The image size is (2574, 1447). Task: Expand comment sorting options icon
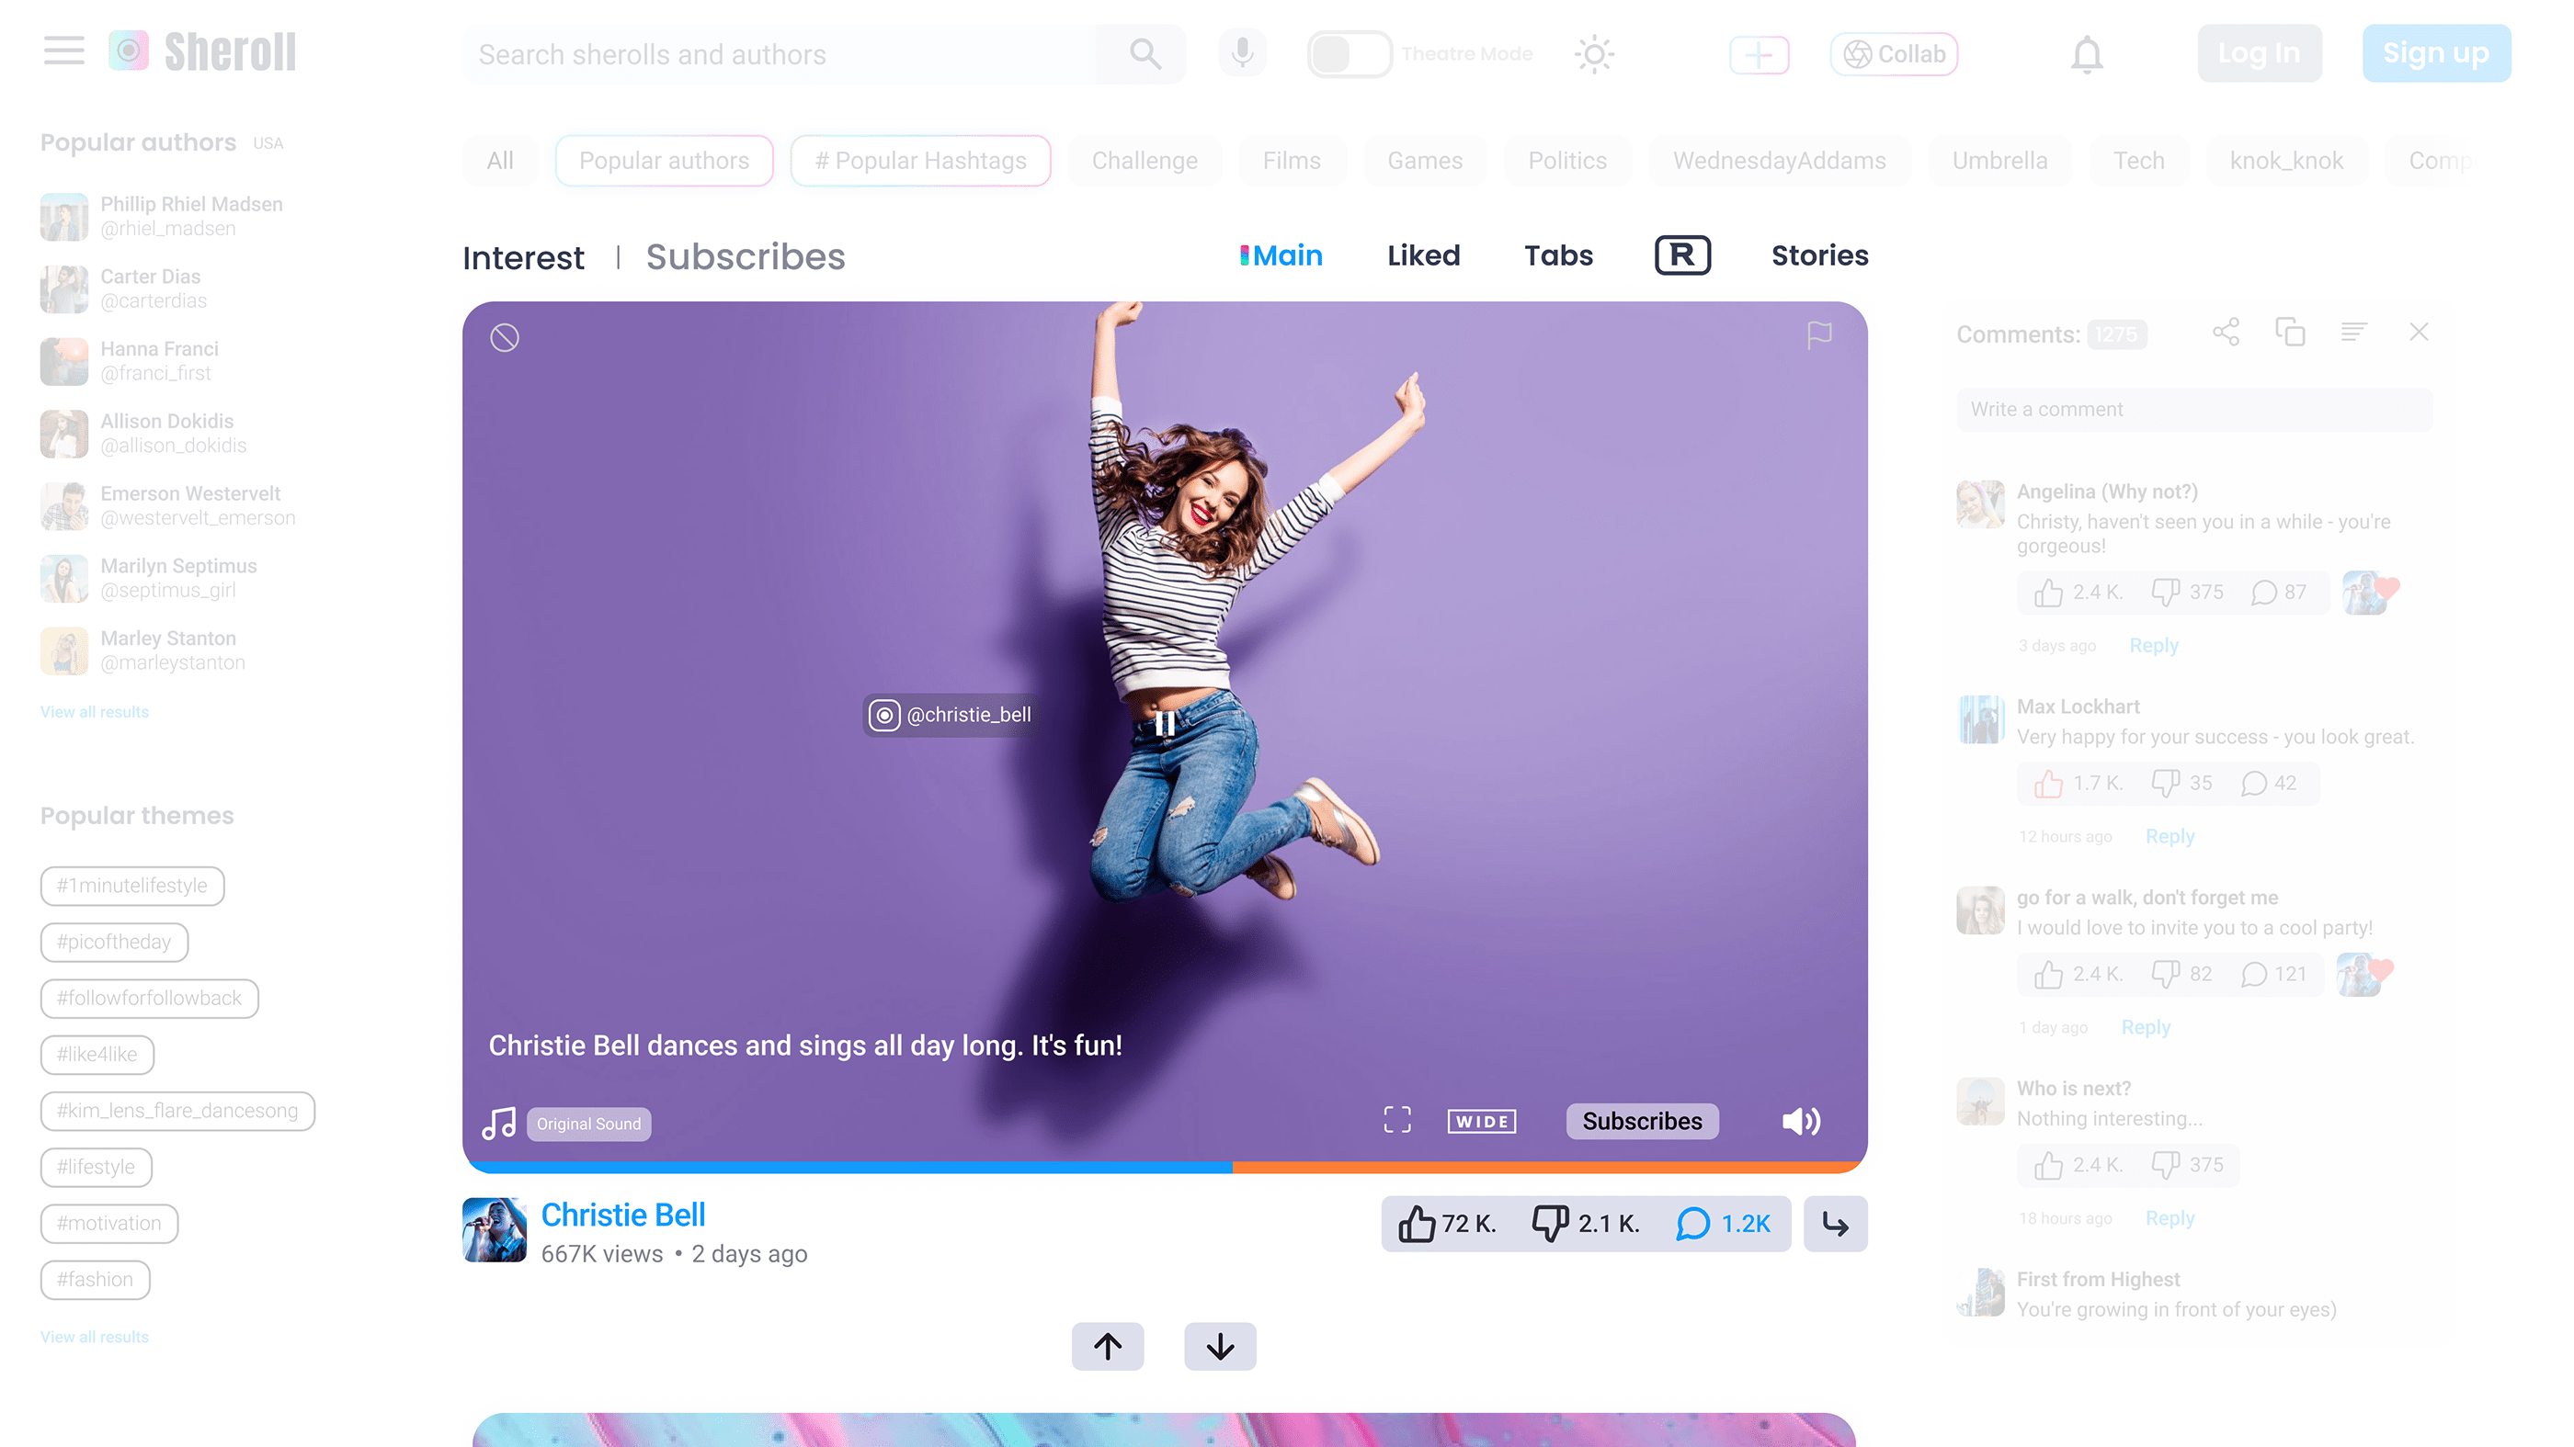click(x=2353, y=333)
